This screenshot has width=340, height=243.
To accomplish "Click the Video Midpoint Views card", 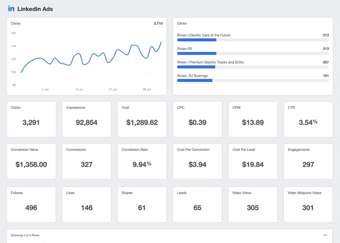I will (x=308, y=204).
